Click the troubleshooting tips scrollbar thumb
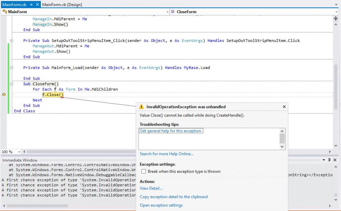The width and height of the screenshot is (341, 211). pyautogui.click(x=282, y=138)
